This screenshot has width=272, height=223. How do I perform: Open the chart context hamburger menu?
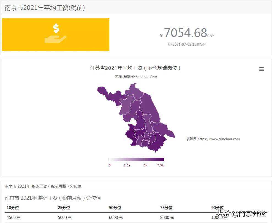pos(262,69)
